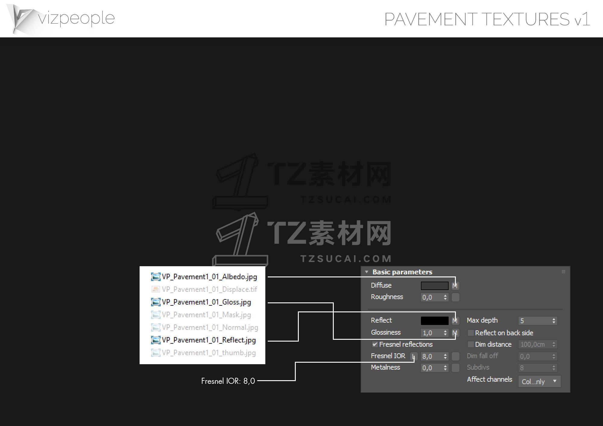Click the Roughness spinner arrows

445,297
